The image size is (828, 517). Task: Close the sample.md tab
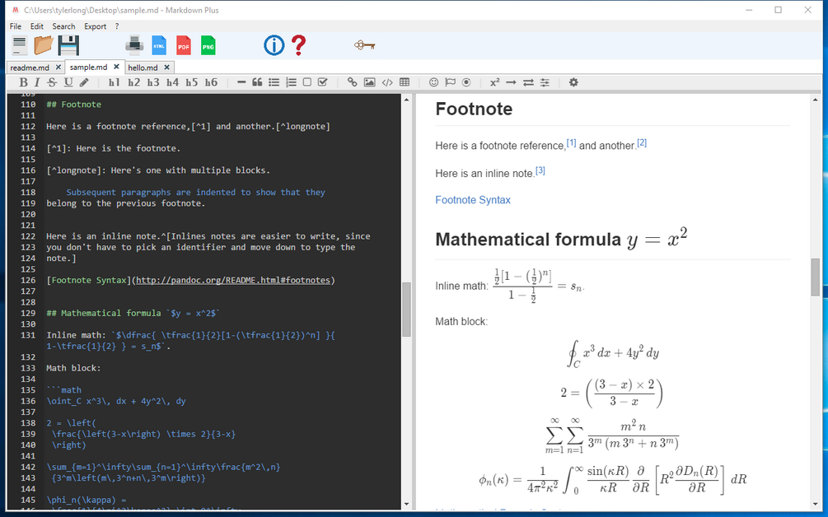(x=116, y=67)
